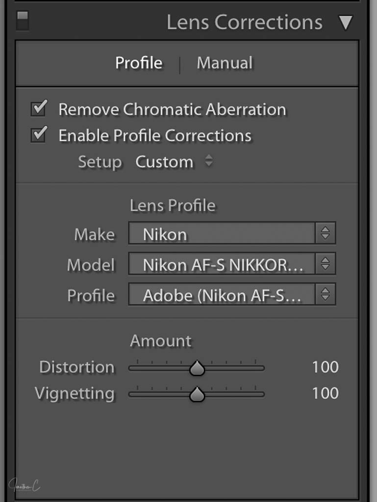Click the Lens Corrections panel title
The height and width of the screenshot is (502, 377).
[245, 23]
